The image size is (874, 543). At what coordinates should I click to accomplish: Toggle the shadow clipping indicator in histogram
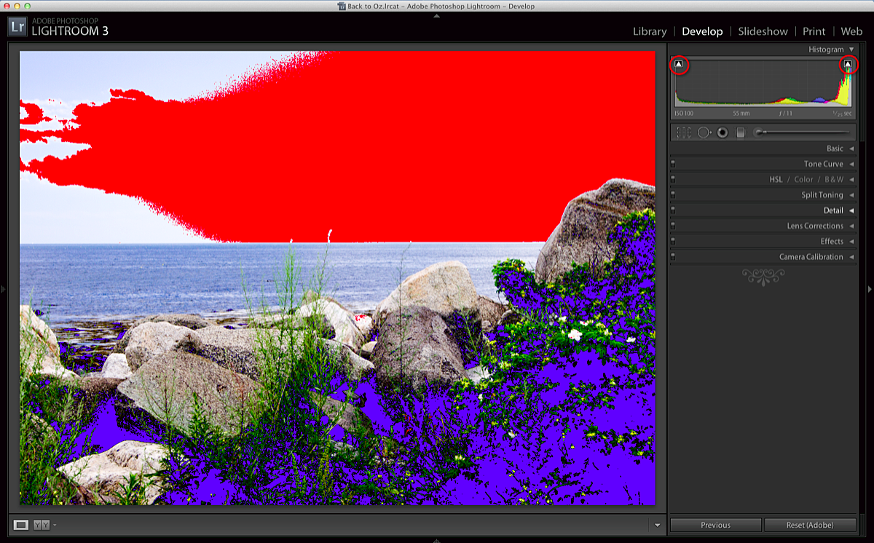pos(679,65)
